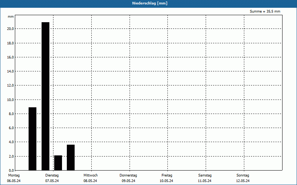Viewport: 297px width, 185px height.
Task: Click the 07.05.24 date label
Action: tap(52, 181)
